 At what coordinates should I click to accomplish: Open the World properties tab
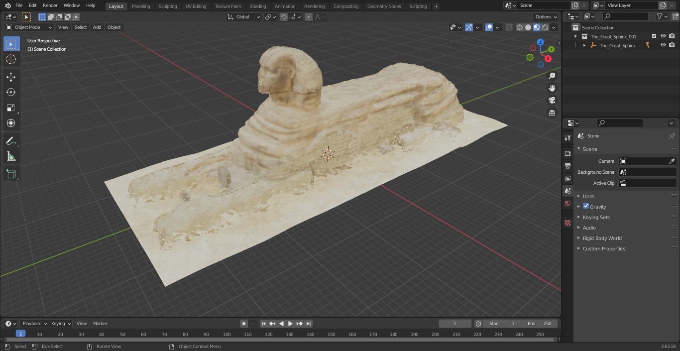pos(567,203)
